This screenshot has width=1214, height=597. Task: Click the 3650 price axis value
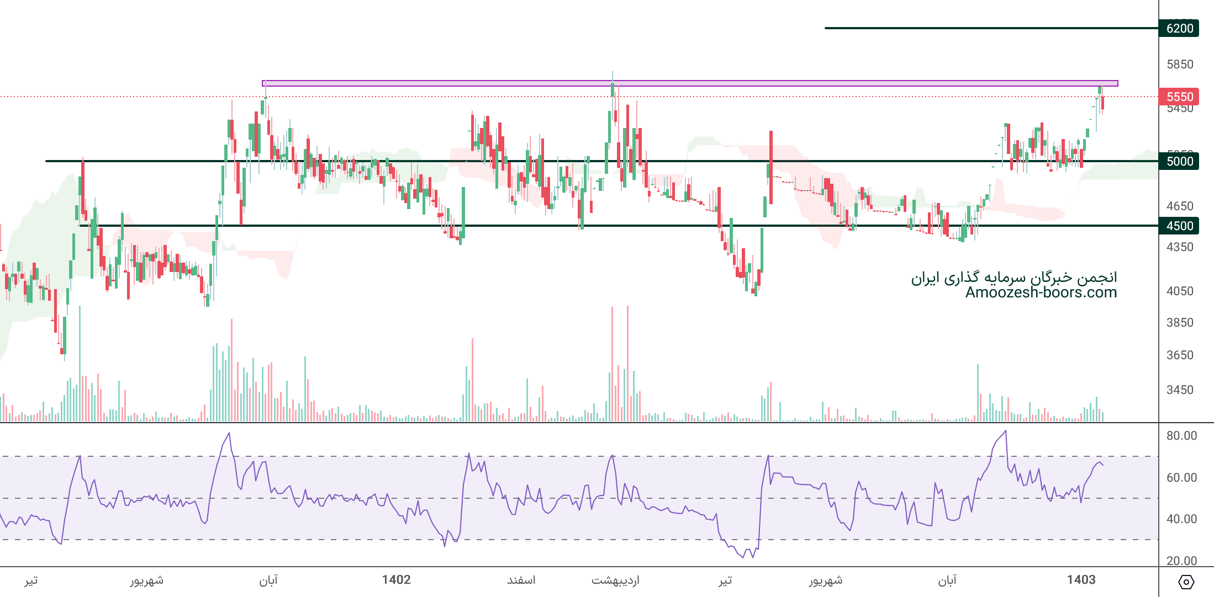[x=1180, y=355]
